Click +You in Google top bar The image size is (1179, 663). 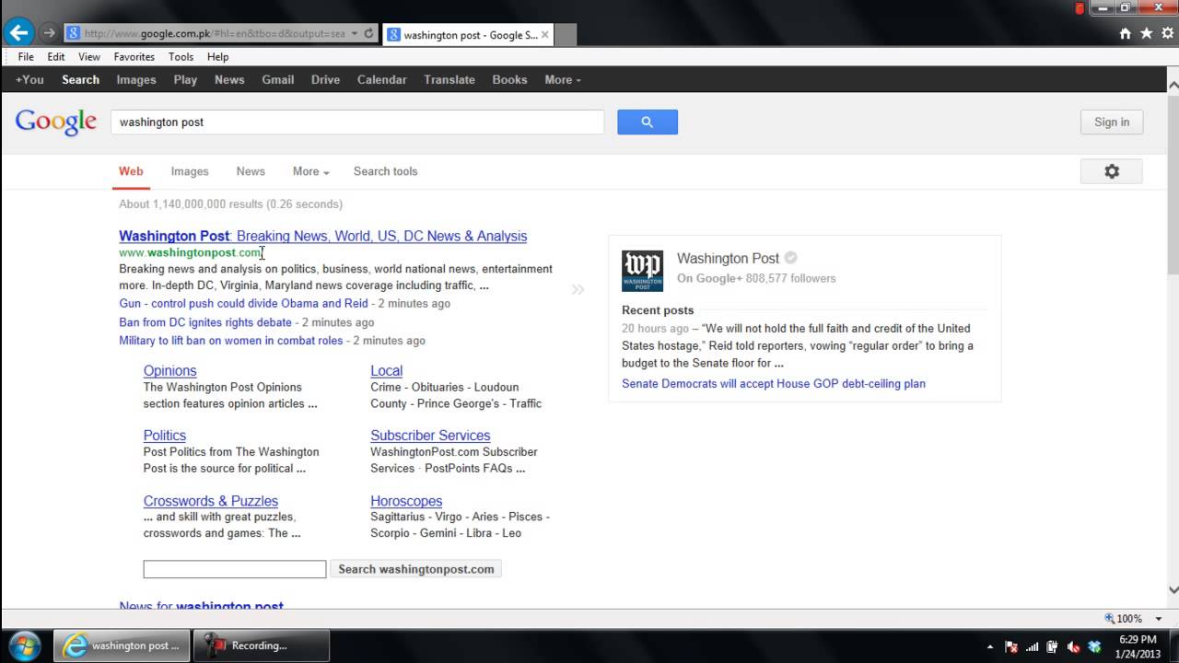(29, 80)
